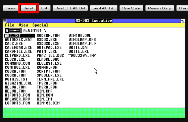The image size is (188, 122).
Task: Click the Exit button
Action: point(44,8)
